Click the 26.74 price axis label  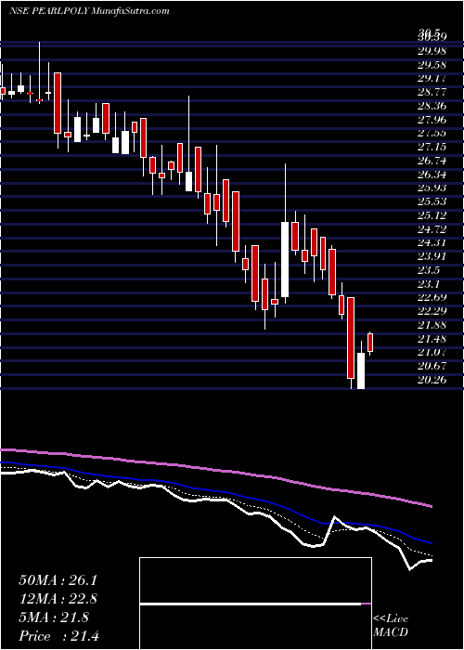coord(432,161)
